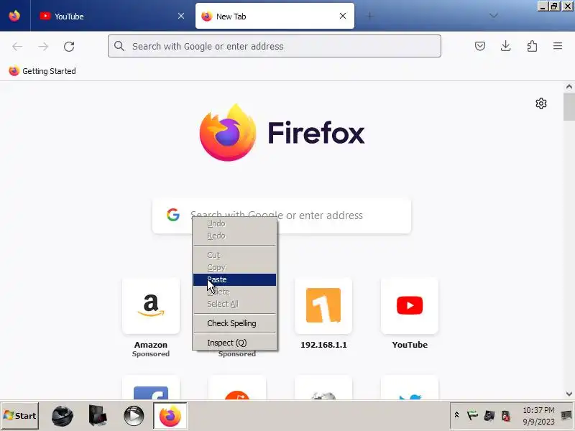Open the Downloads panel
575x431 pixels.
(x=506, y=46)
